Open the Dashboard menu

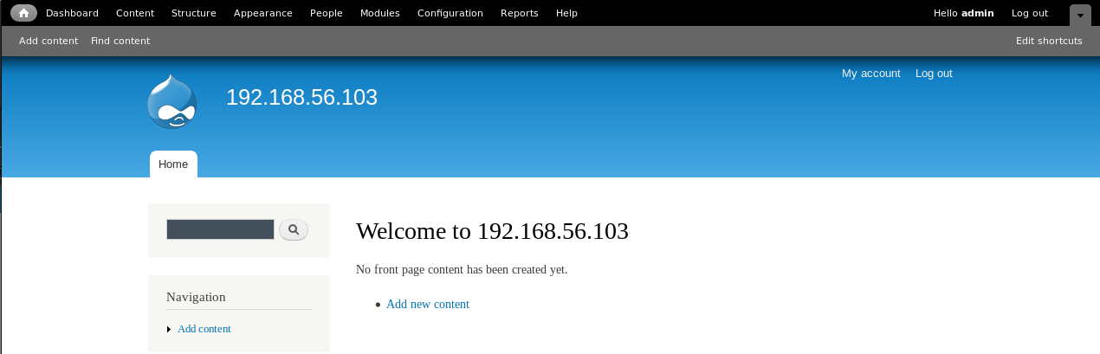(x=72, y=13)
